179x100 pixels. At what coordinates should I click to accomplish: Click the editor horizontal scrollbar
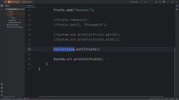[x=101, y=97]
